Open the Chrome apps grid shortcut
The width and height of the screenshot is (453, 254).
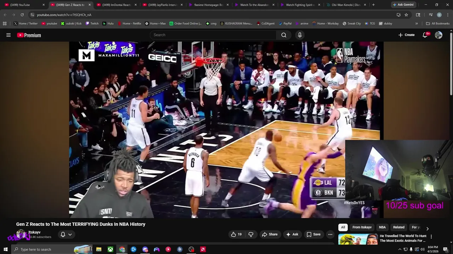coord(5,24)
